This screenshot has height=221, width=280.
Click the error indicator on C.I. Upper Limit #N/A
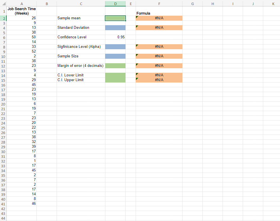tap(137, 79)
